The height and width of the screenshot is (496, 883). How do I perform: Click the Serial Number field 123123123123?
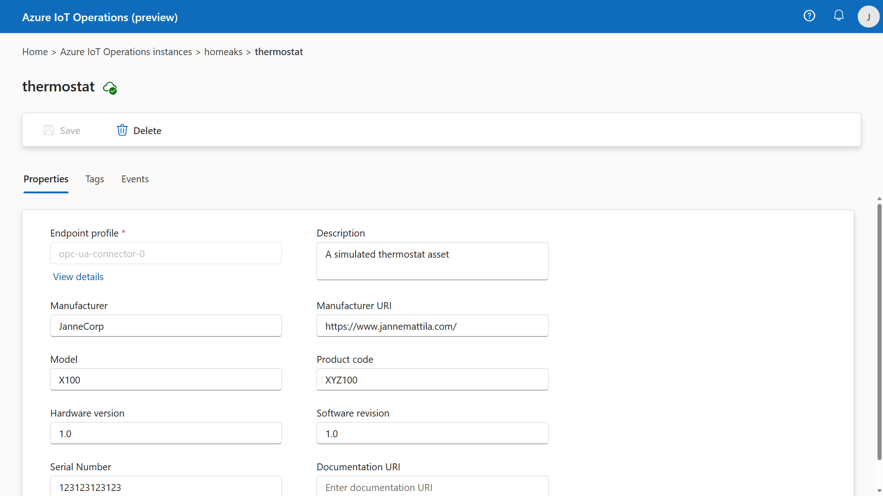166,486
